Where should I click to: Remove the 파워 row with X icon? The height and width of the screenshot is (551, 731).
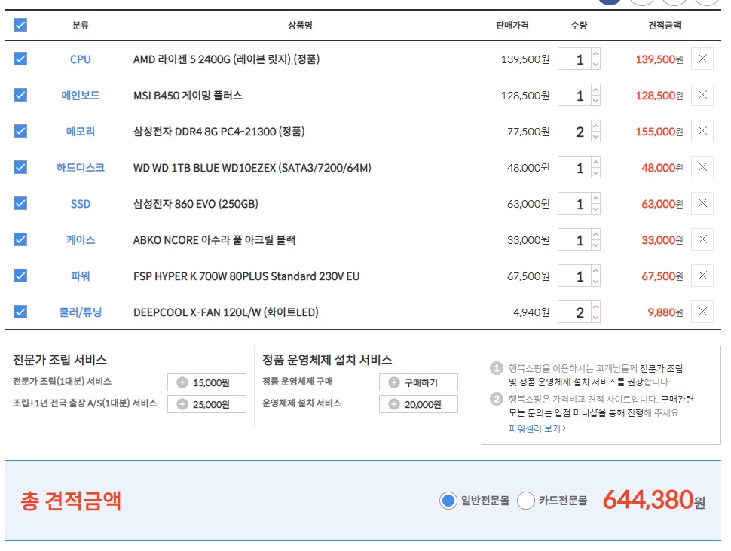tap(702, 275)
